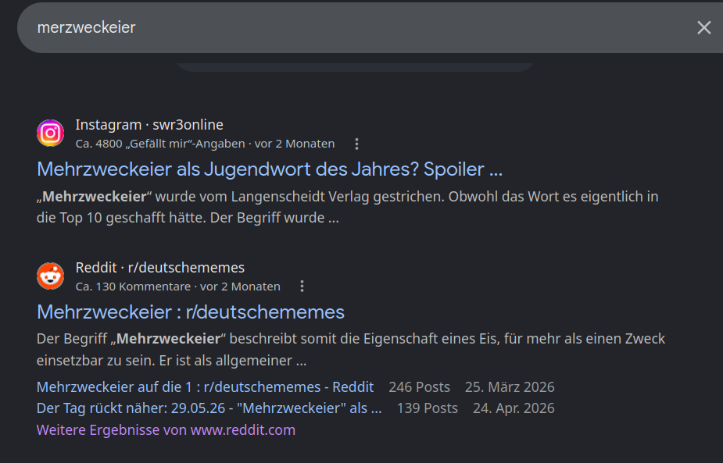723x463 pixels.
Task: Click snippet starting "Der Begriff „Mehrzweckeier“ beschreibt"
Action: click(351, 349)
